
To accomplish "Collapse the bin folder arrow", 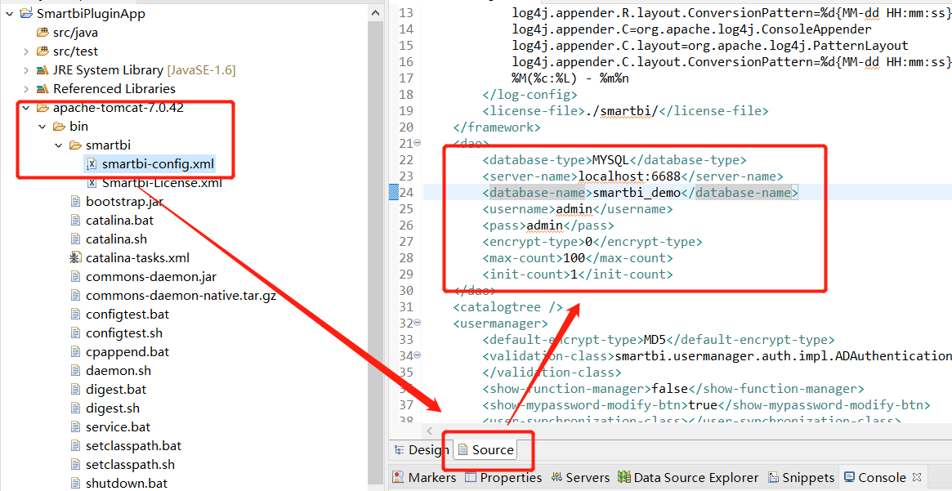I will (42, 127).
